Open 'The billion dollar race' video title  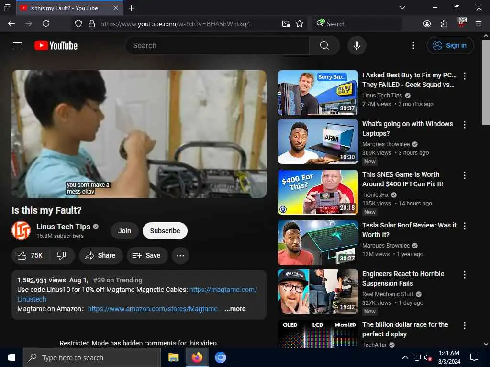[x=405, y=329]
